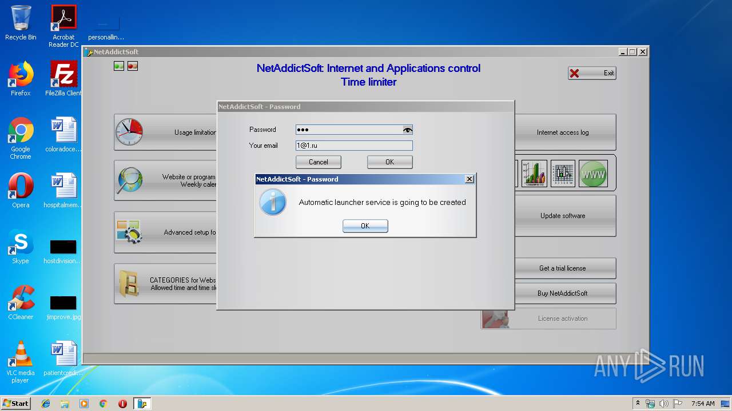The image size is (732, 411).
Task: Click the blue information icon in message box
Action: (273, 202)
